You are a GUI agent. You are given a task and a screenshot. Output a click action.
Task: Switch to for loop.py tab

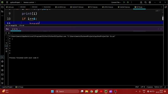(x=93, y=7)
